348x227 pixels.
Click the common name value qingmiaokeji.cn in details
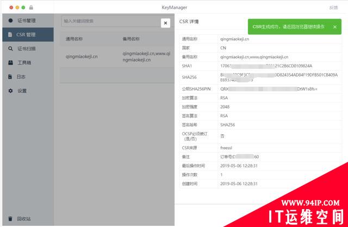pos(234,39)
